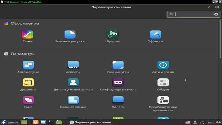The width and height of the screenshot is (222, 125).
Task: Open the Меню button on the taskbar
Action: coord(9,122)
